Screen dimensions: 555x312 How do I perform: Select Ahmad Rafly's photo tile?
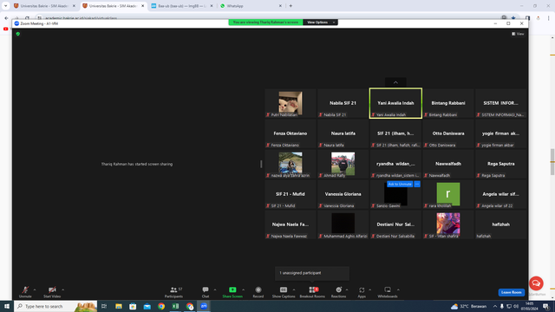(343, 164)
